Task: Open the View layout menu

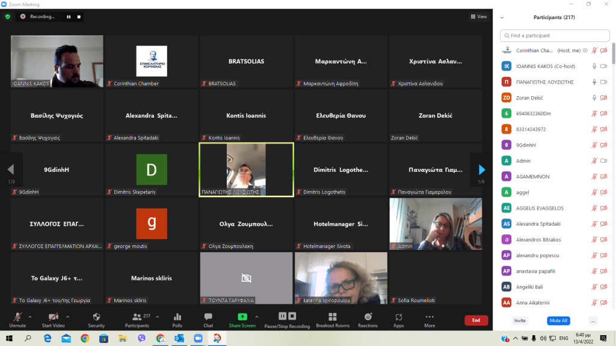Action: coord(479,17)
